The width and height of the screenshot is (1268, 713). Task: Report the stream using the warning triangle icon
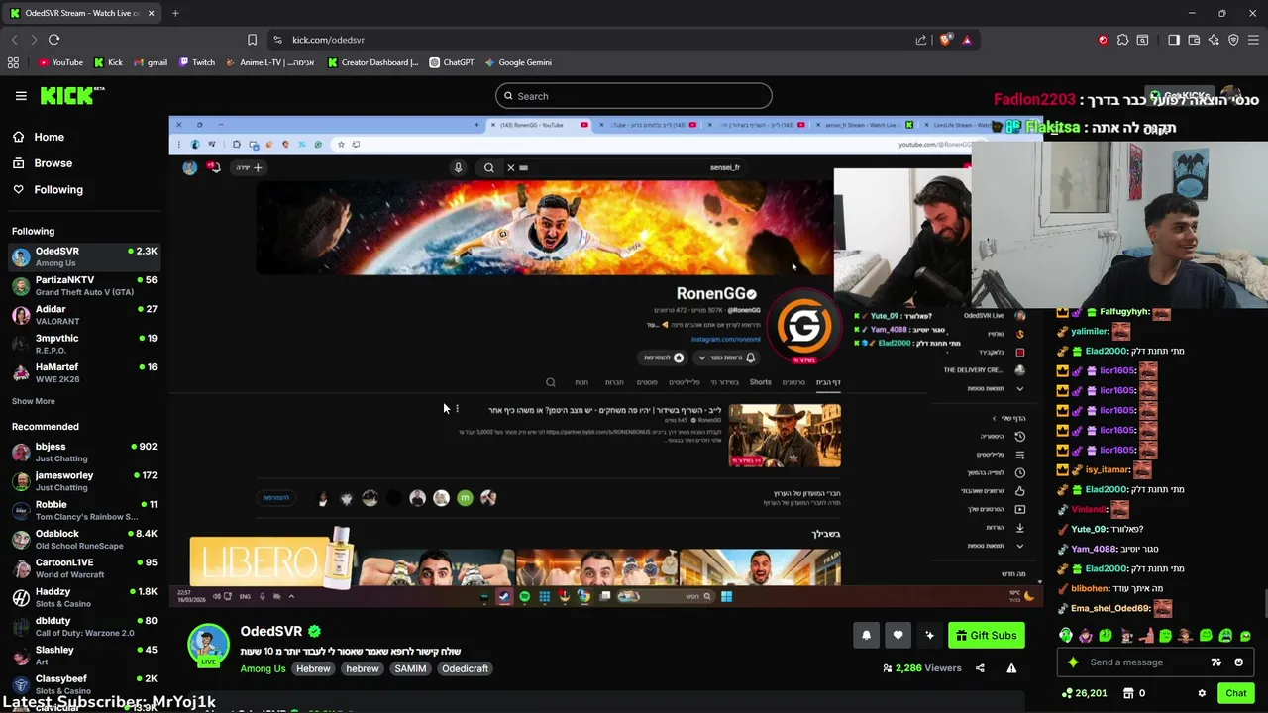tap(1011, 668)
